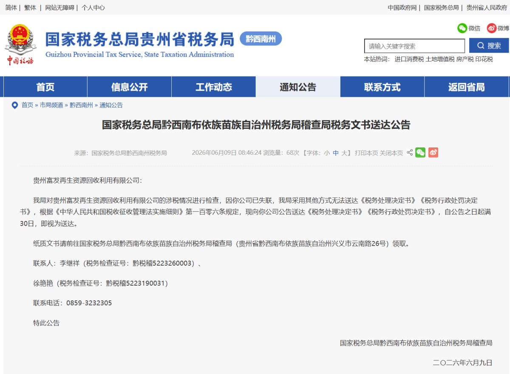Open the 返回省局 navigation tab
This screenshot has height=374, width=510.
pos(466,87)
